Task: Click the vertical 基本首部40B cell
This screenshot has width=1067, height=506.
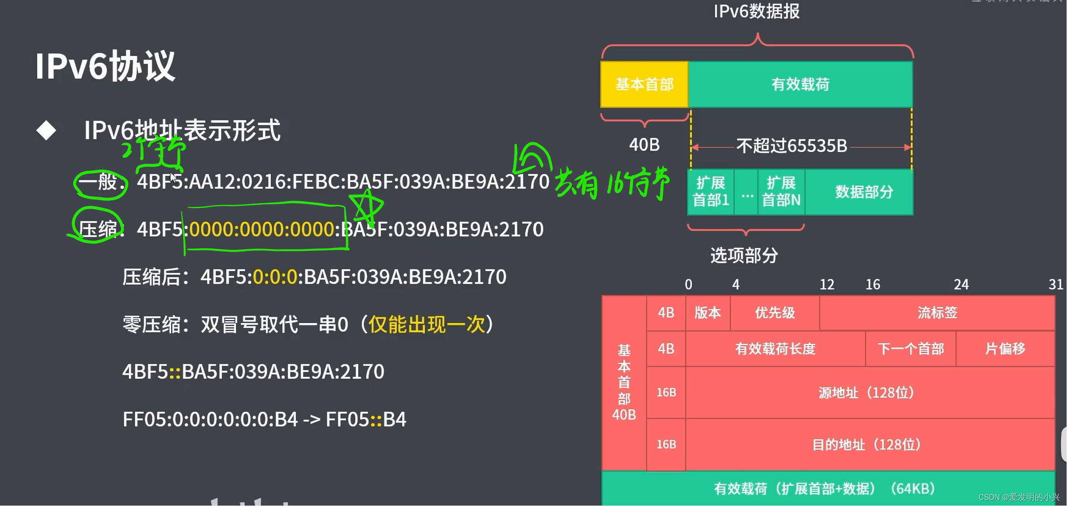Action: [624, 383]
